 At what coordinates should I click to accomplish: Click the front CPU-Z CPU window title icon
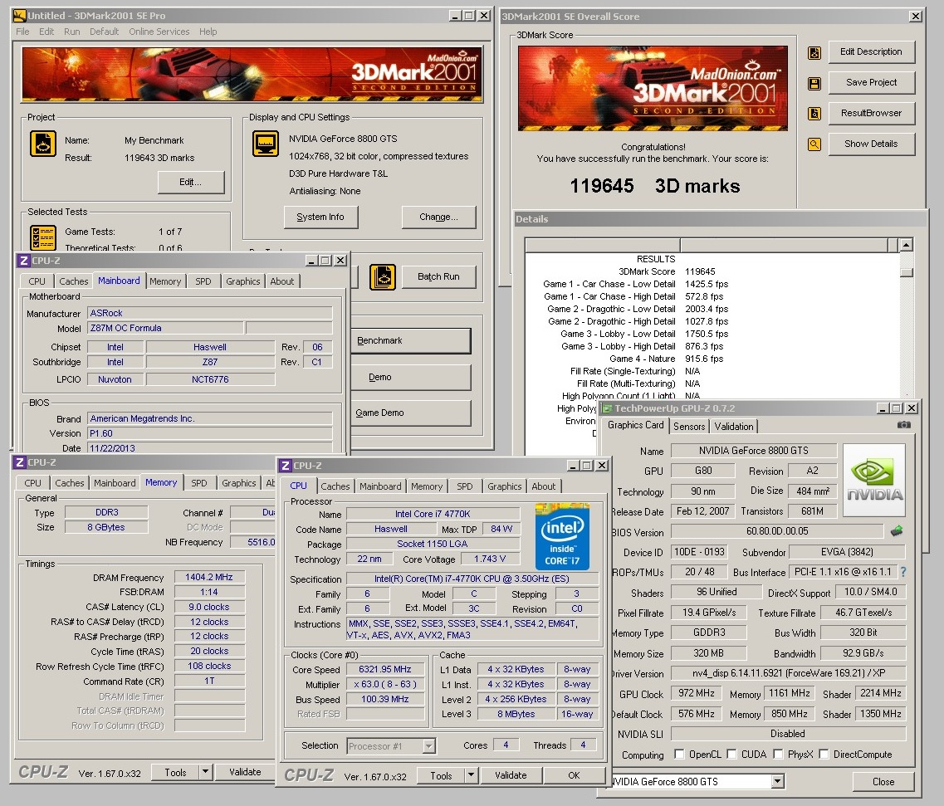click(x=286, y=466)
